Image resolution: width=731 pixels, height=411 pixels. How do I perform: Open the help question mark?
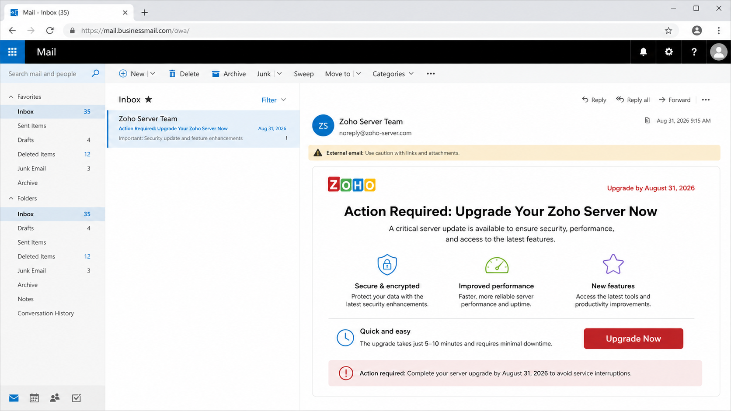[694, 52]
